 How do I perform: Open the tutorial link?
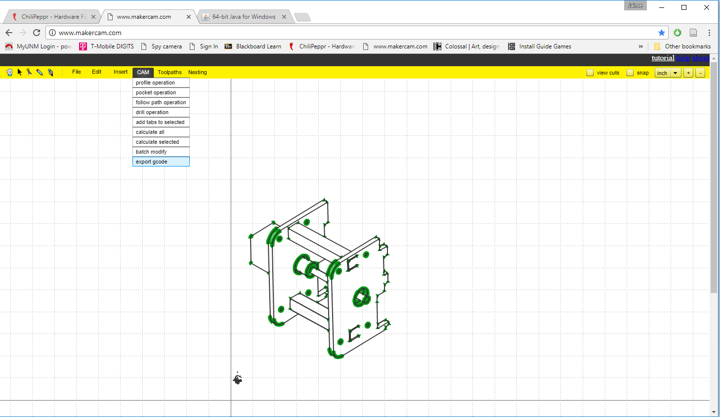pos(663,58)
